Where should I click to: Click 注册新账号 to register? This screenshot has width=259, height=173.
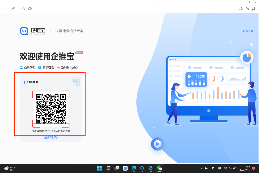pyautogui.click(x=51, y=137)
